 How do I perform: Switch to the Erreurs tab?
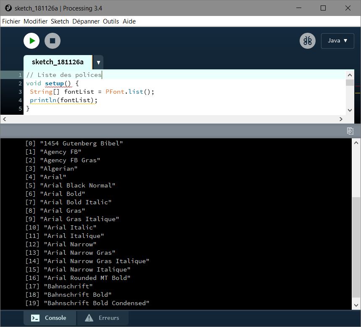coord(102,318)
